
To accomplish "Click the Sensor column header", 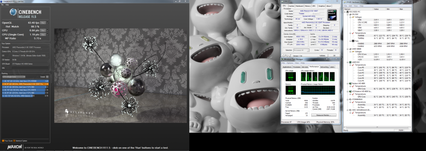I will point(358,9).
